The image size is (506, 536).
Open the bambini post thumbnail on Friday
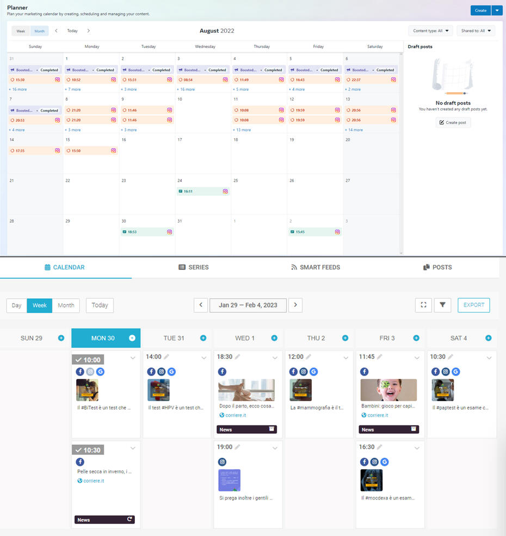[388, 390]
